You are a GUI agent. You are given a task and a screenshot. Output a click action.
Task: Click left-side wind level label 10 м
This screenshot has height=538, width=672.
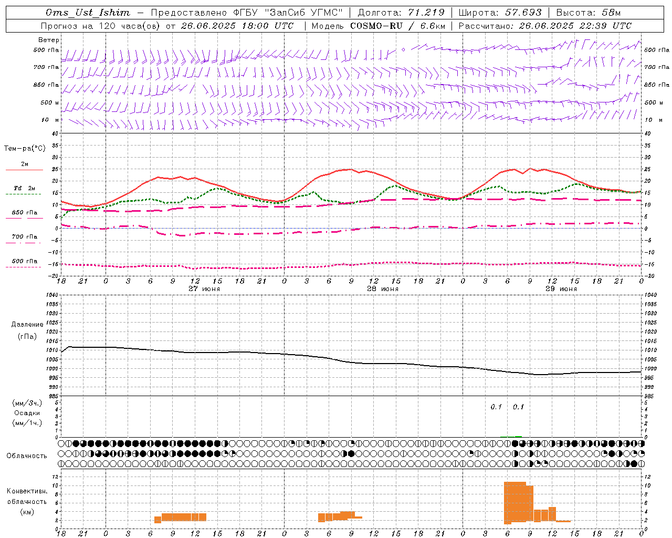(x=50, y=120)
